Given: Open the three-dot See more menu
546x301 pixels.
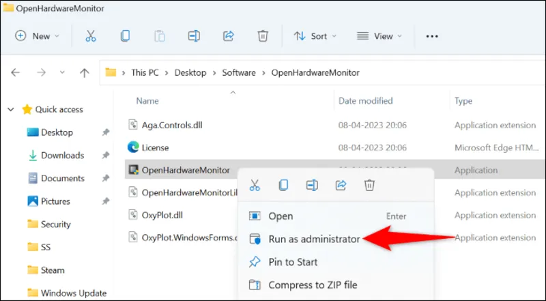Looking at the screenshot, I should (432, 36).
